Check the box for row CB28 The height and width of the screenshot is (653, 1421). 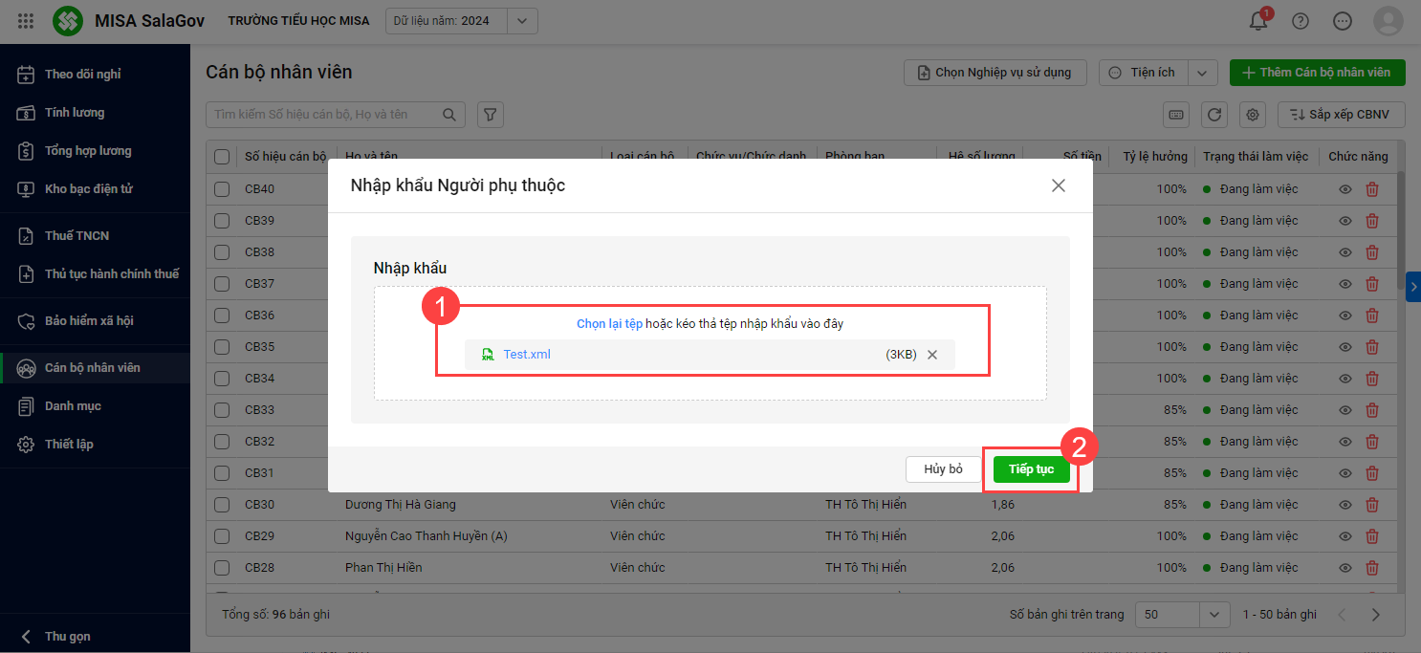[x=222, y=568]
